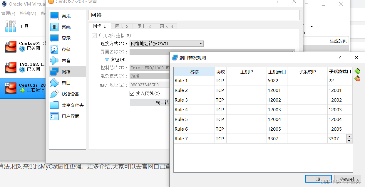Viewport: 365px width, 187px height.
Task: Select the Rule 5 name cell
Action: (194, 119)
